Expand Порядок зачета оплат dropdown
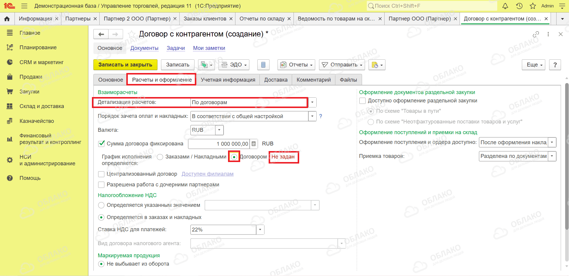The image size is (569, 276). click(x=312, y=116)
